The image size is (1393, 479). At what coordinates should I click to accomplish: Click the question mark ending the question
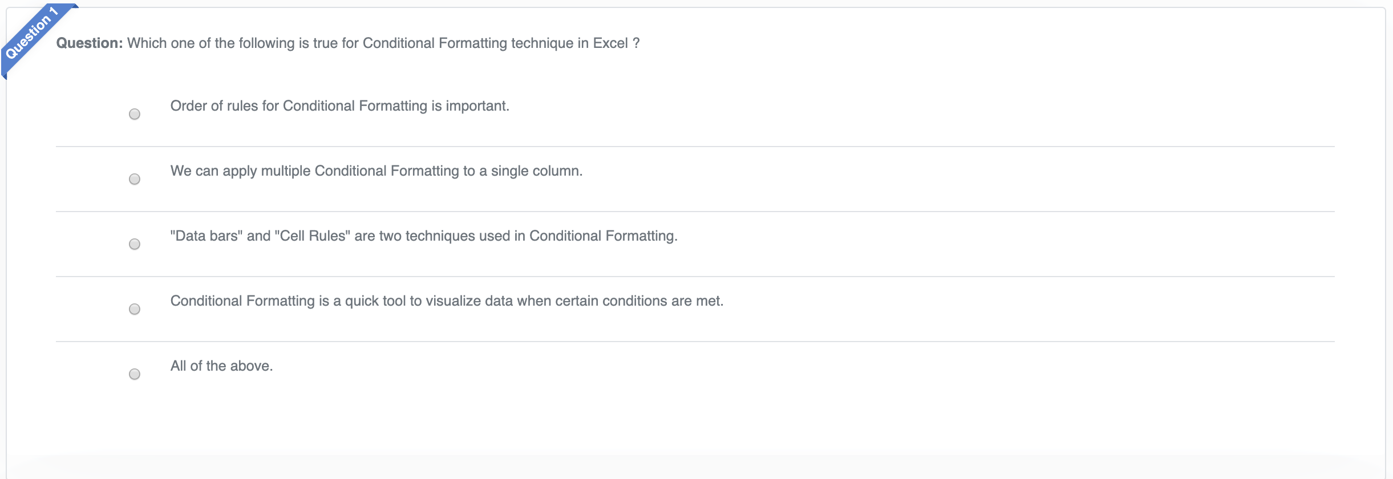click(636, 43)
